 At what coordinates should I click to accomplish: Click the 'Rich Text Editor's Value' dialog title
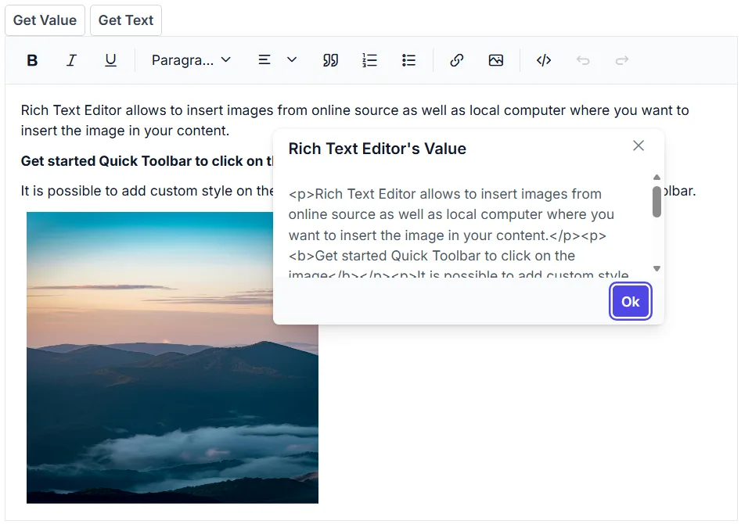coord(377,149)
